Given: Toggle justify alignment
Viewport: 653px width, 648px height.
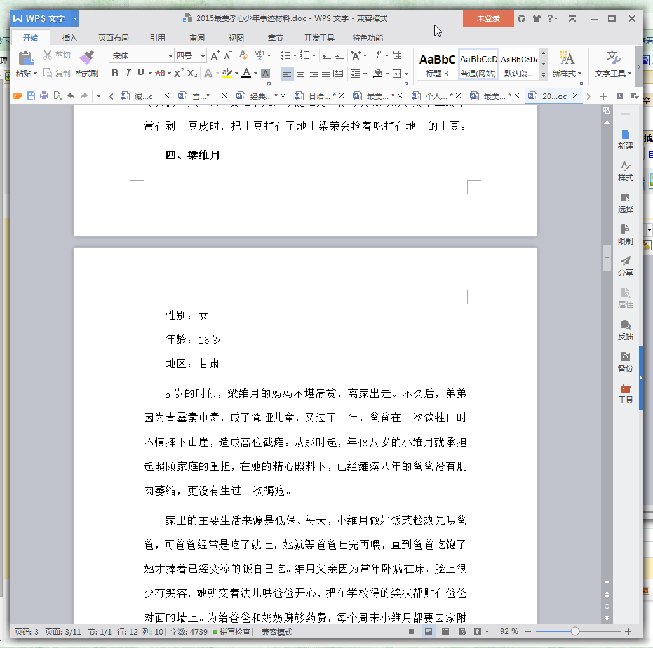Looking at the screenshot, I should pos(326,74).
